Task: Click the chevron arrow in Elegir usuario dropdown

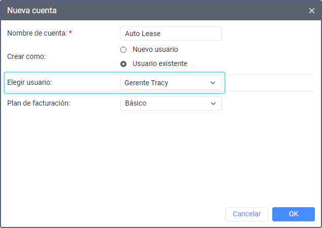Action: pyautogui.click(x=213, y=83)
